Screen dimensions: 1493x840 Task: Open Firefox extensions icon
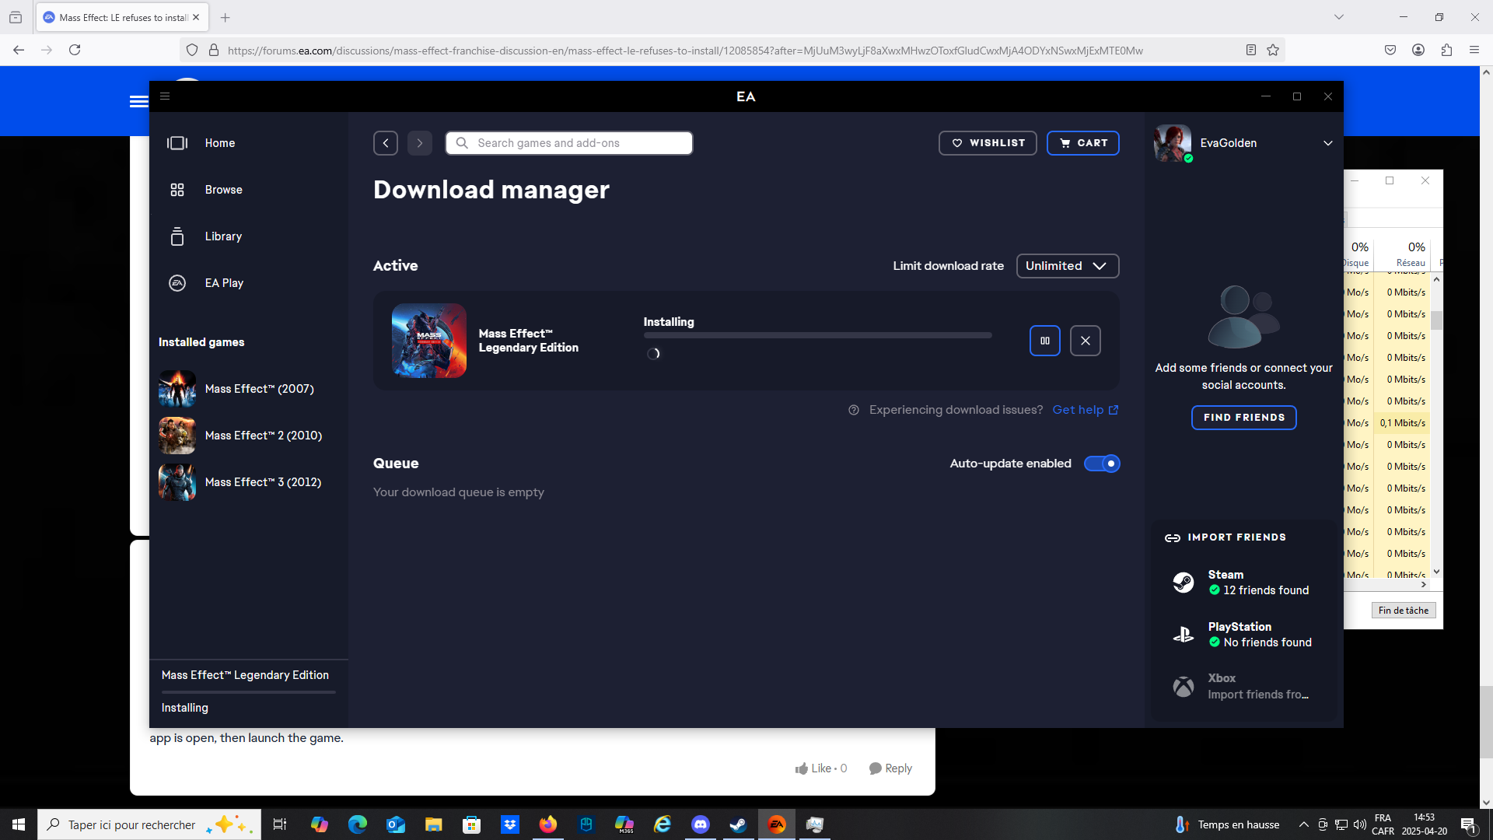1446,50
